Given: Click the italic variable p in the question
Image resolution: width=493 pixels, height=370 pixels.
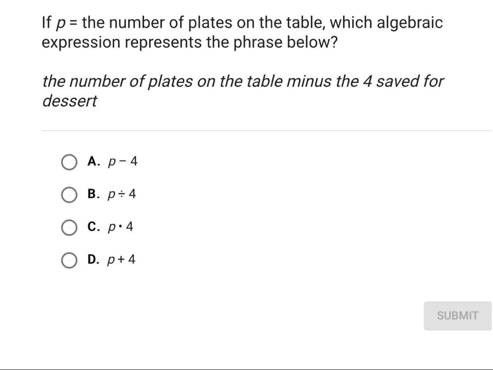Looking at the screenshot, I should point(60,25).
